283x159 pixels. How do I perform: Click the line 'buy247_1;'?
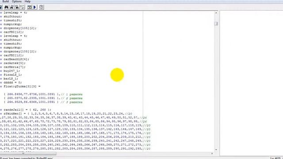coord(12,71)
